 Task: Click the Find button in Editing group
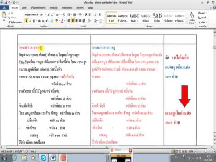202,13
